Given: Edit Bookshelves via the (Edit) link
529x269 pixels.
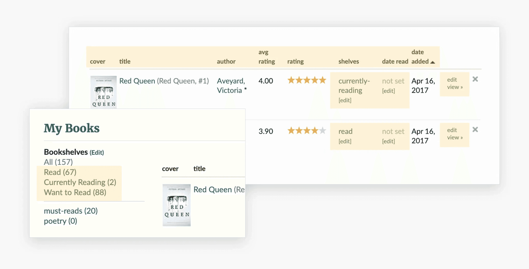Looking at the screenshot, I should [97, 152].
